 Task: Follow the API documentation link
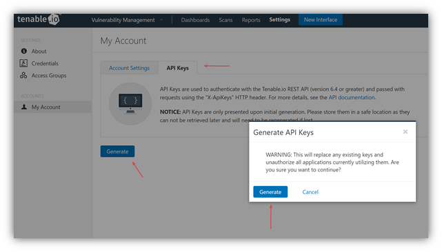point(352,97)
